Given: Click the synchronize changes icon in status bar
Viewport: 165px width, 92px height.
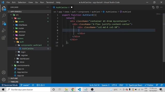Looking at the screenshot, I should 33,85.
